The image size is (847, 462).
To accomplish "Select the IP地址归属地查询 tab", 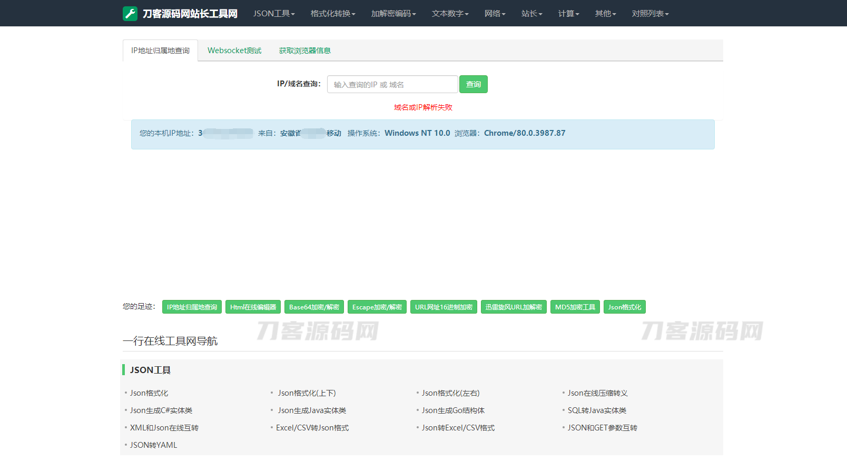I will click(160, 51).
